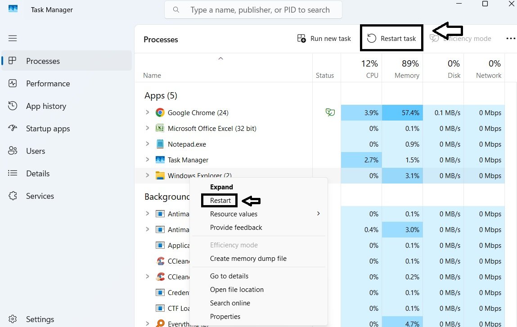Click Chrome's 0.1 MB/s disk cell
Image resolution: width=517 pixels, height=327 pixels.
(443, 113)
